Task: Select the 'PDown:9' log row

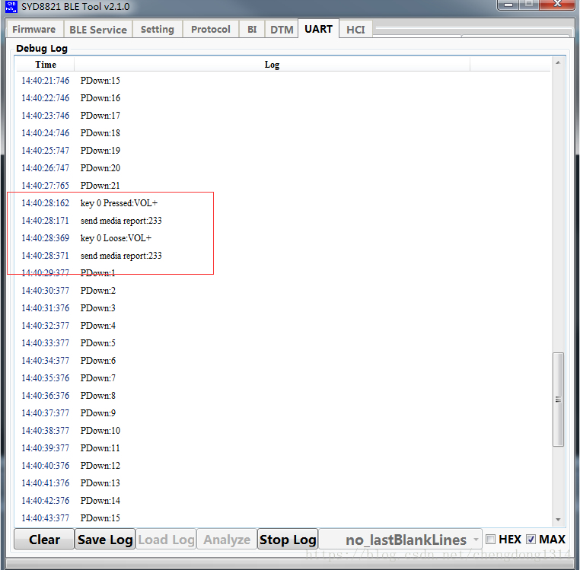Action: coord(283,412)
